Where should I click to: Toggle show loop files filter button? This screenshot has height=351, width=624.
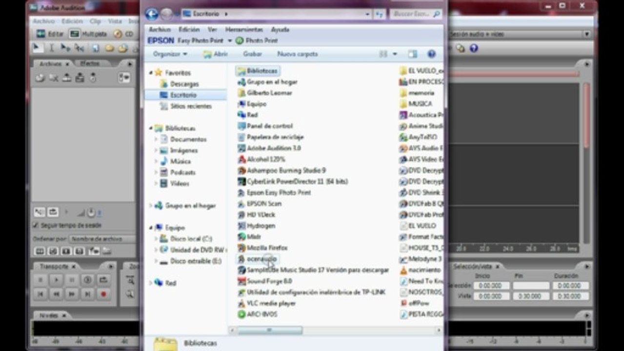tap(53, 251)
